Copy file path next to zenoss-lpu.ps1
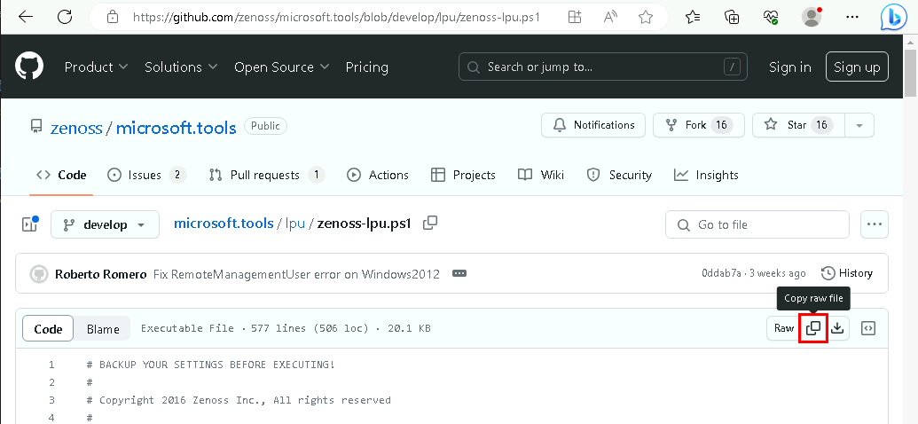 [430, 224]
